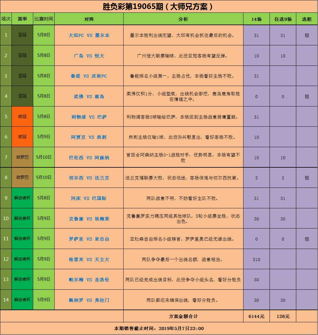Viewport: 318px width, 335px height.
Task: Select the 赛事 column header
Action: pyautogui.click(x=22, y=19)
